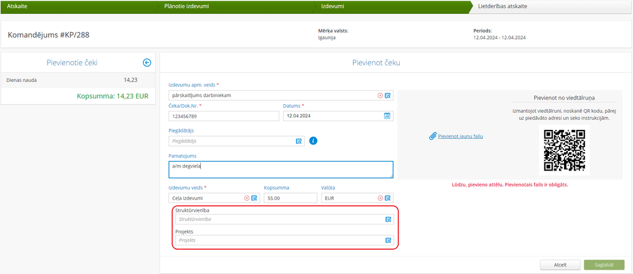This screenshot has height=274, width=633.
Task: Click the Izdevumu veids combo field
Action: click(214, 198)
